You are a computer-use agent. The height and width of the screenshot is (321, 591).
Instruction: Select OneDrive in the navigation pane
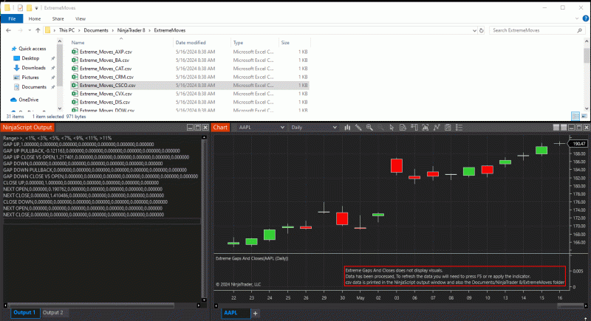pyautogui.click(x=28, y=100)
